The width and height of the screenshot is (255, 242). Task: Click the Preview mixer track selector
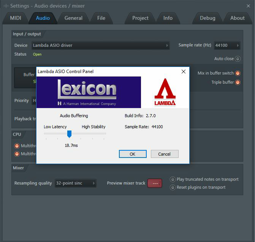click(x=155, y=183)
